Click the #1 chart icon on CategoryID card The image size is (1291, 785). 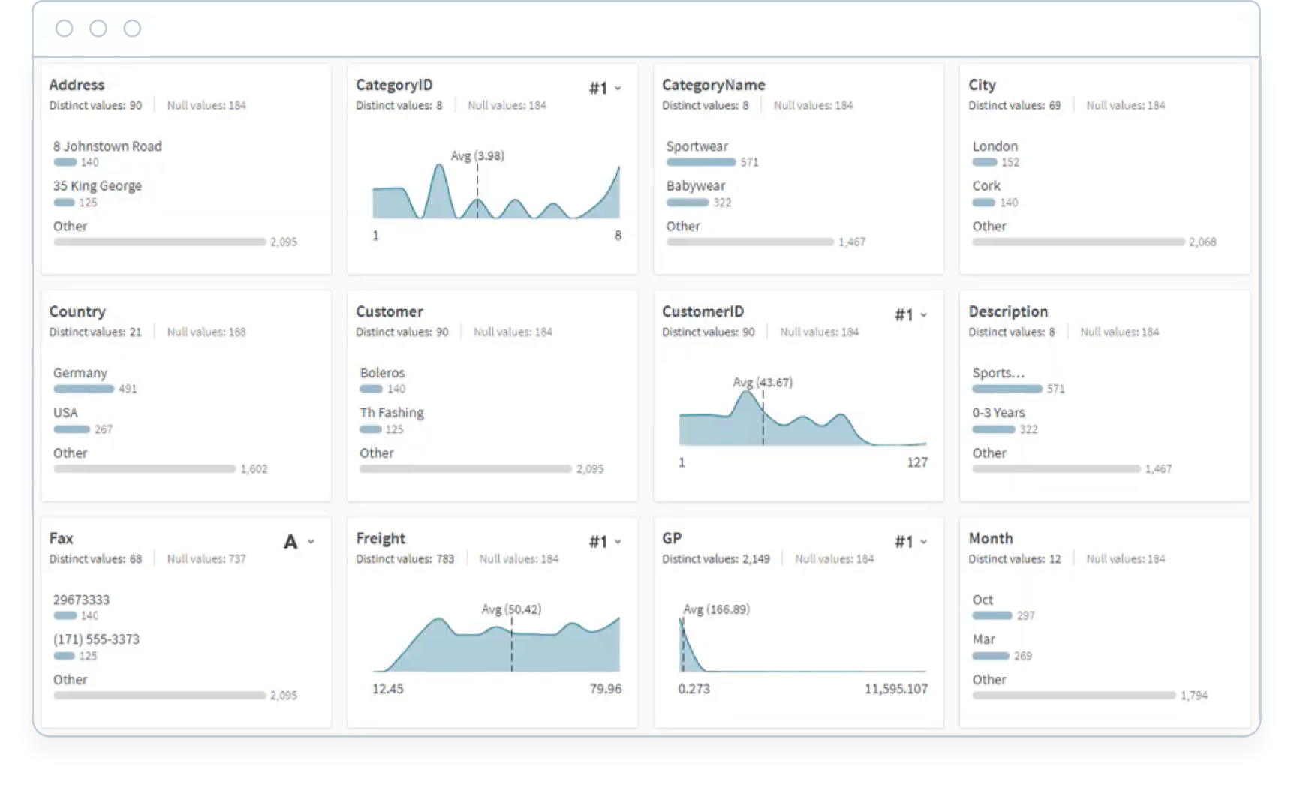[x=598, y=87]
